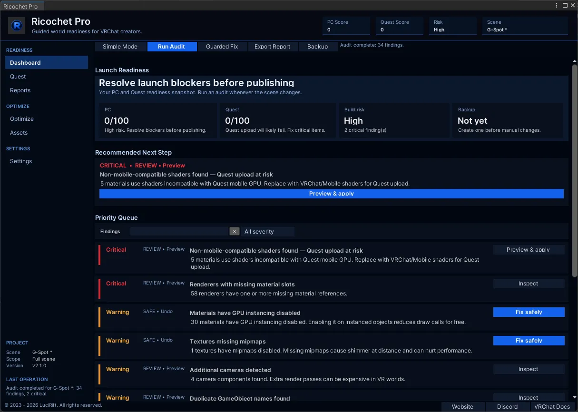578x412 pixels.
Task: Select the Export Report tab
Action: point(272,47)
